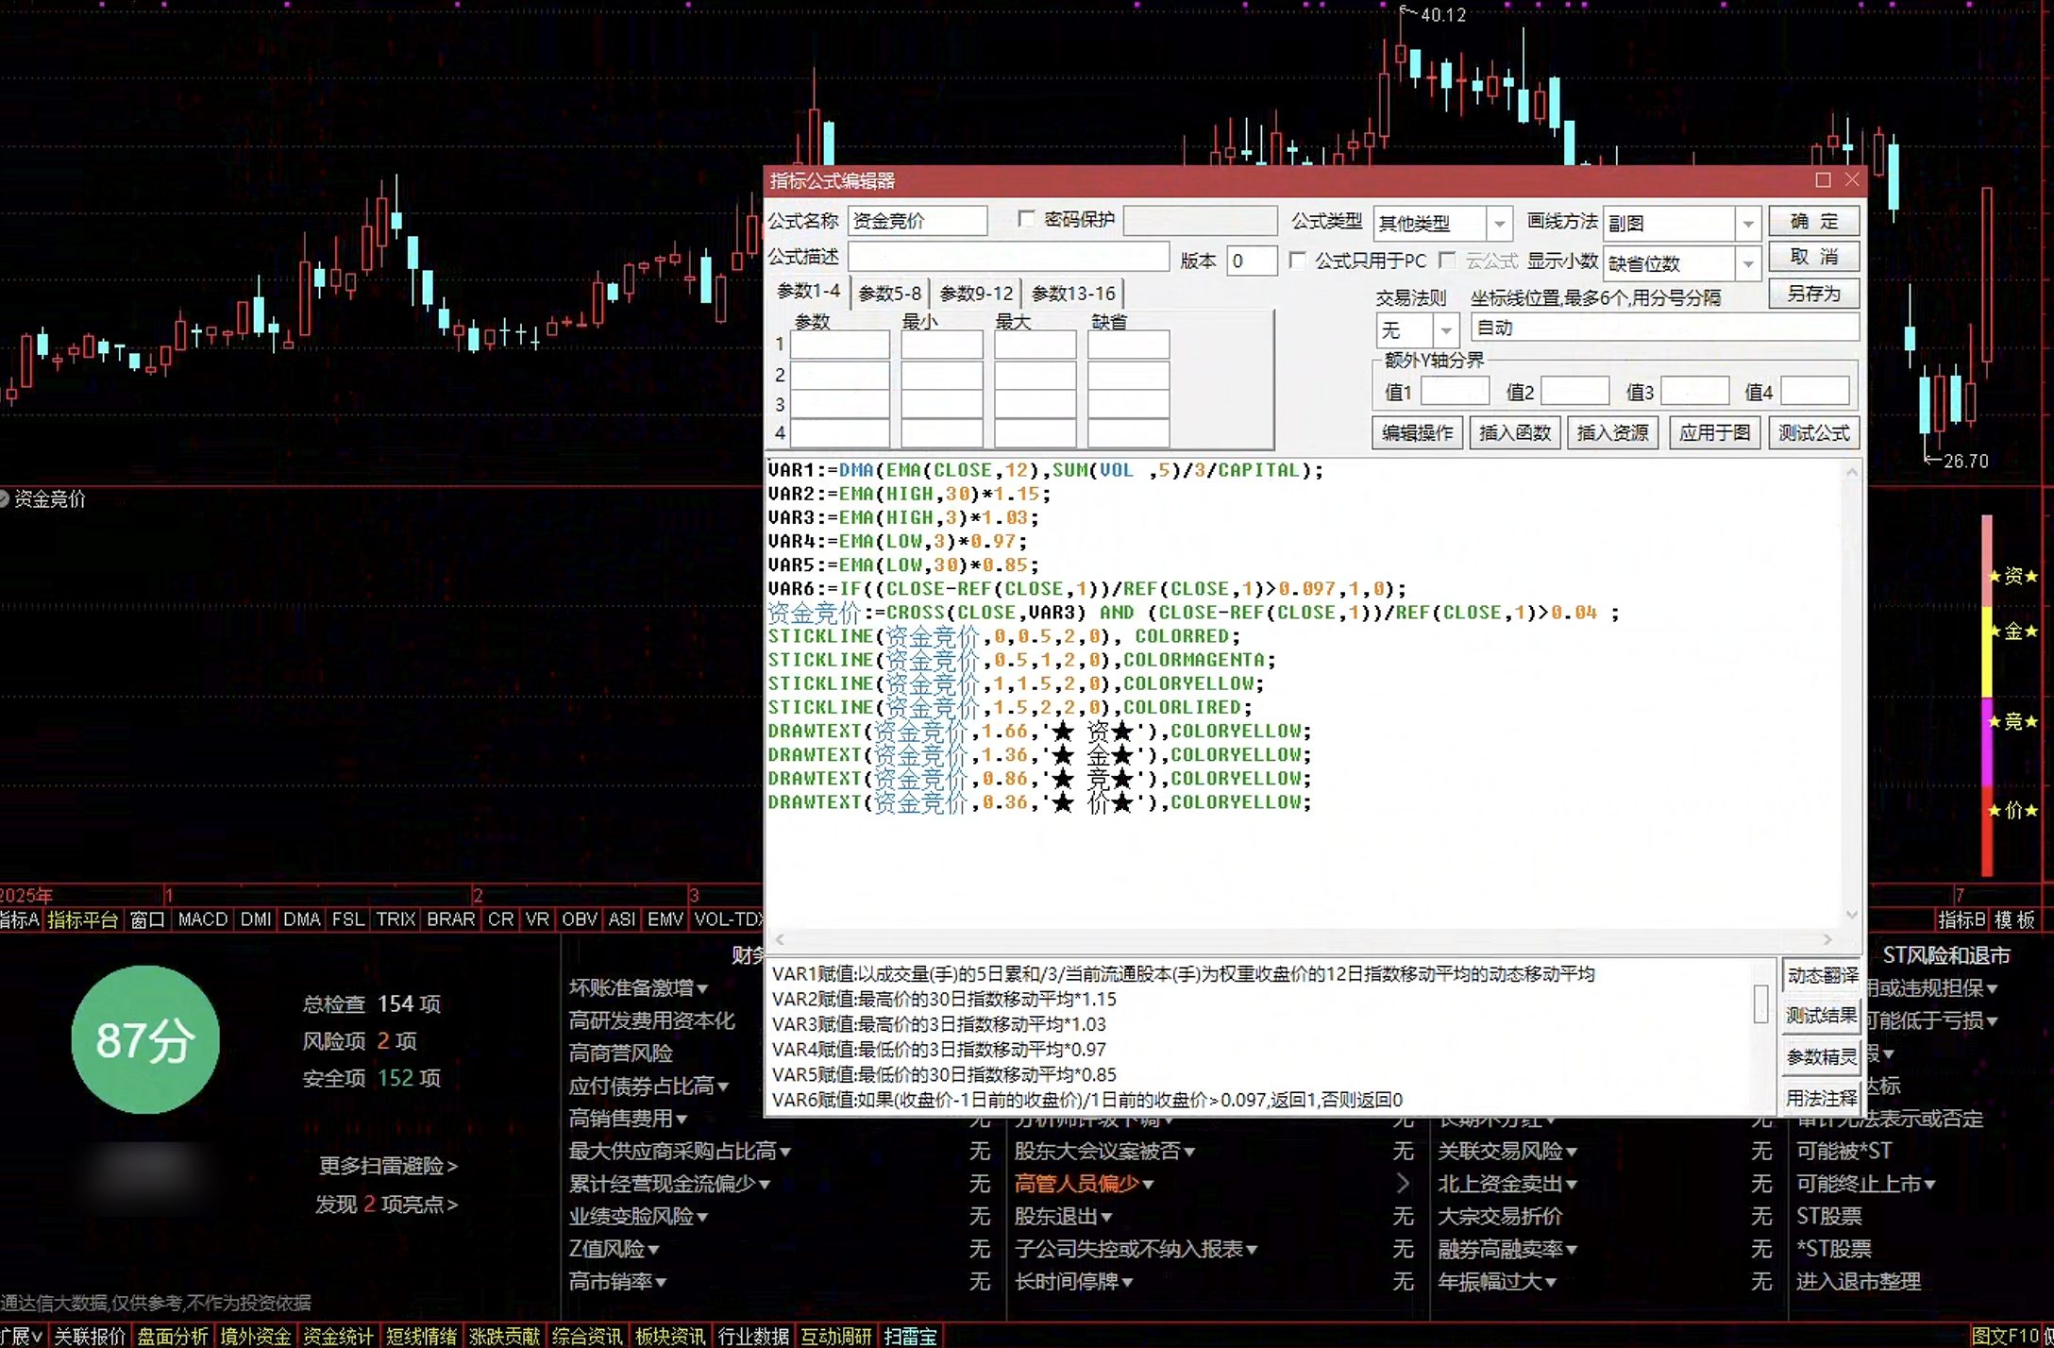Switch to the 参数9-12 tab
Viewport: 2054px width, 1348px height.
click(976, 294)
